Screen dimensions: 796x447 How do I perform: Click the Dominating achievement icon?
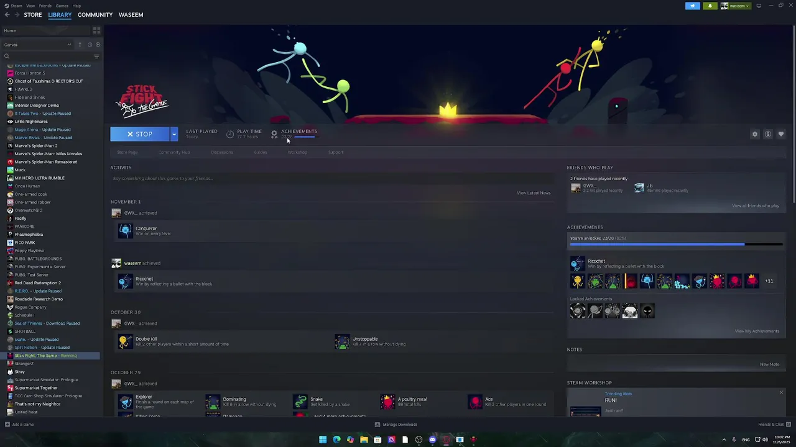pyautogui.click(x=213, y=402)
